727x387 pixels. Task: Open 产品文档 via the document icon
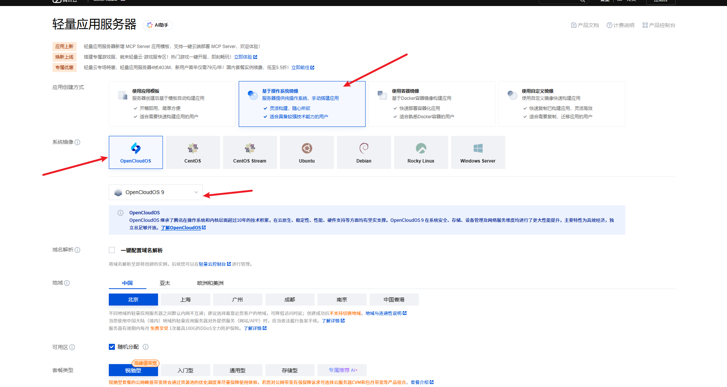[x=584, y=25]
